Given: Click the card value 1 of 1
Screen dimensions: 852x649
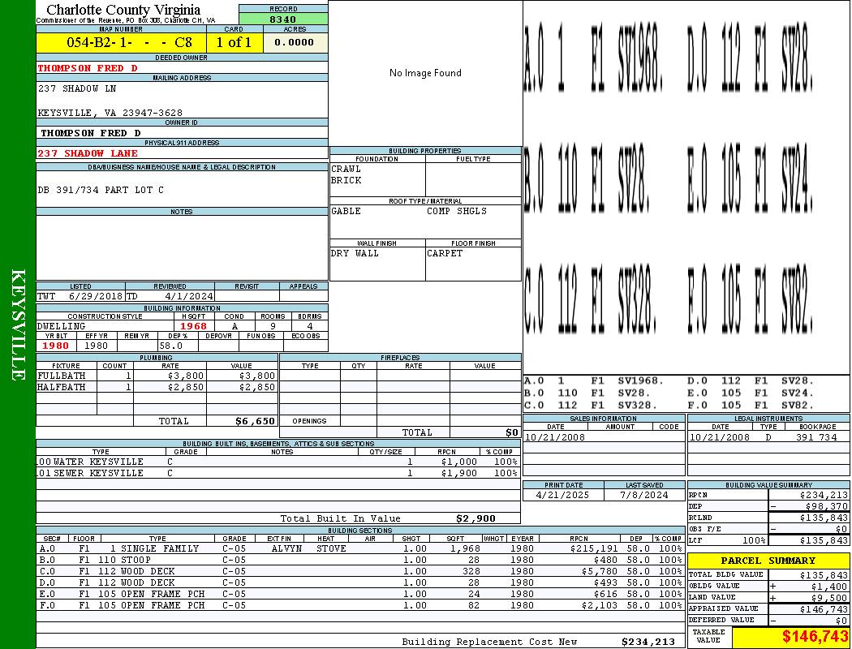Looking at the screenshot, I should (x=234, y=42).
